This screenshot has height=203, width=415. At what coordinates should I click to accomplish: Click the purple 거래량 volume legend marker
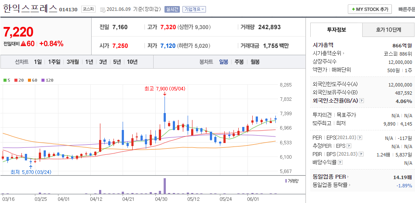click(285, 181)
